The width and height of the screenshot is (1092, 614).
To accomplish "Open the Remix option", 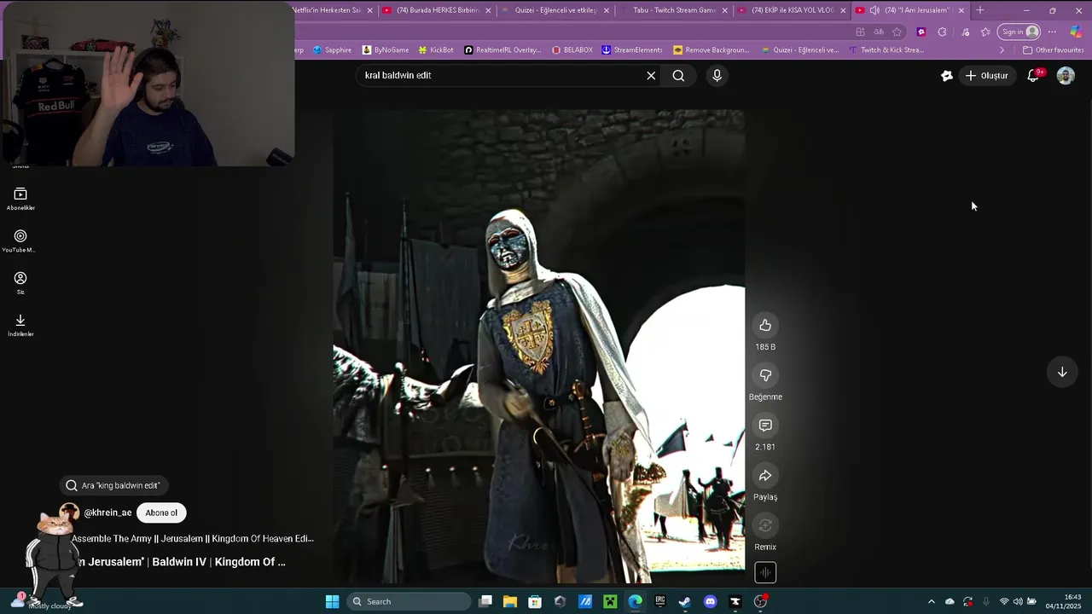I will click(765, 525).
